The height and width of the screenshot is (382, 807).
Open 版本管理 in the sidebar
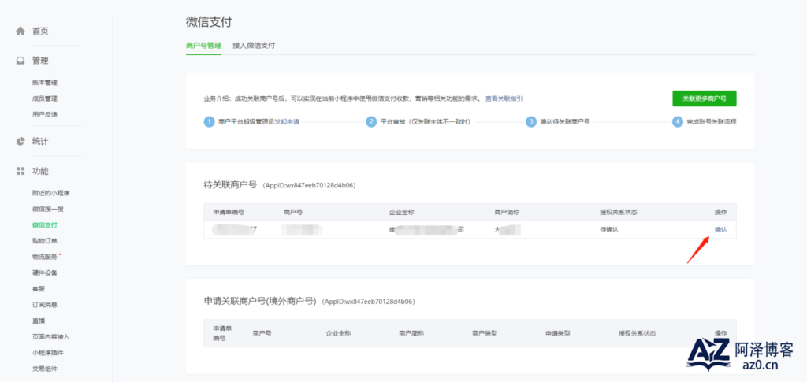pyautogui.click(x=45, y=82)
